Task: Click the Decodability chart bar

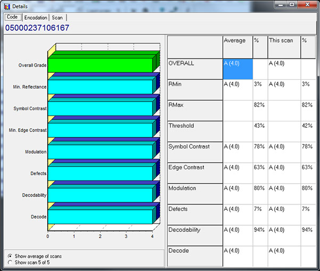Action: pos(100,195)
